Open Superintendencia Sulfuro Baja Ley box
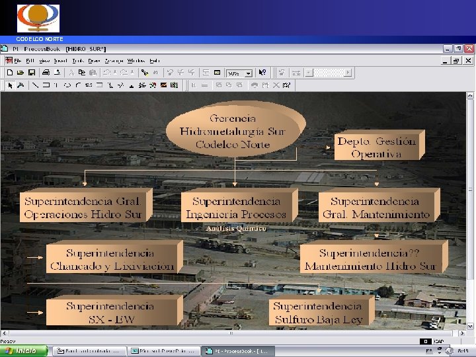 tap(321, 311)
